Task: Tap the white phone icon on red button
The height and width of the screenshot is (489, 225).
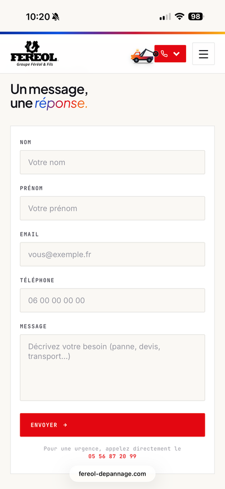Action: [x=164, y=53]
